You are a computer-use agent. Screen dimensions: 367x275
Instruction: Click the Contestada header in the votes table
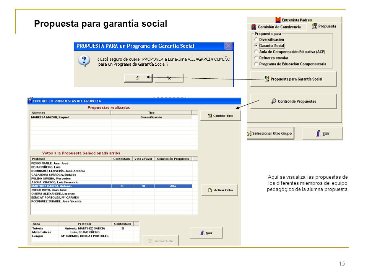pyautogui.click(x=122, y=159)
